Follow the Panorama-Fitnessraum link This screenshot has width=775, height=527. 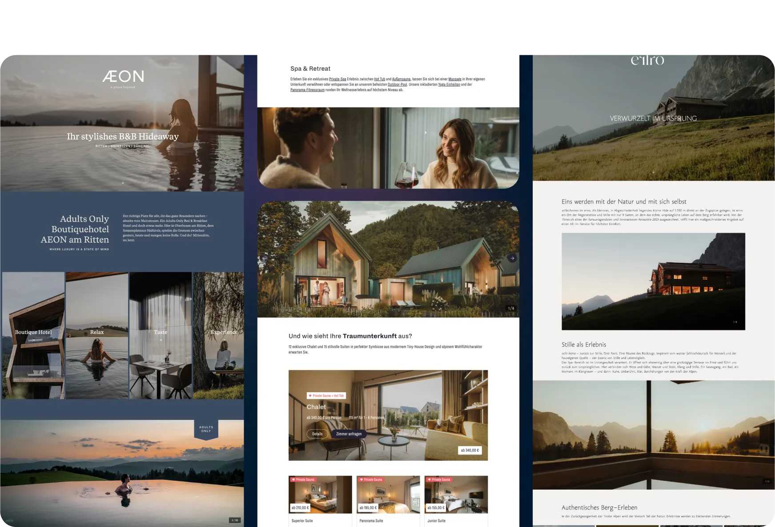pyautogui.click(x=308, y=90)
